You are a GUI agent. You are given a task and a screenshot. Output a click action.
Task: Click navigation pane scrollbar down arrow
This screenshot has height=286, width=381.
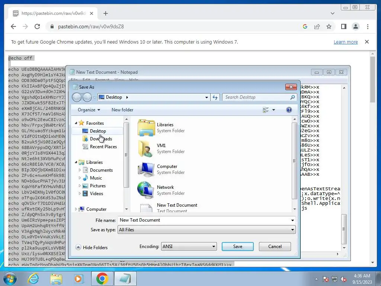(x=127, y=209)
